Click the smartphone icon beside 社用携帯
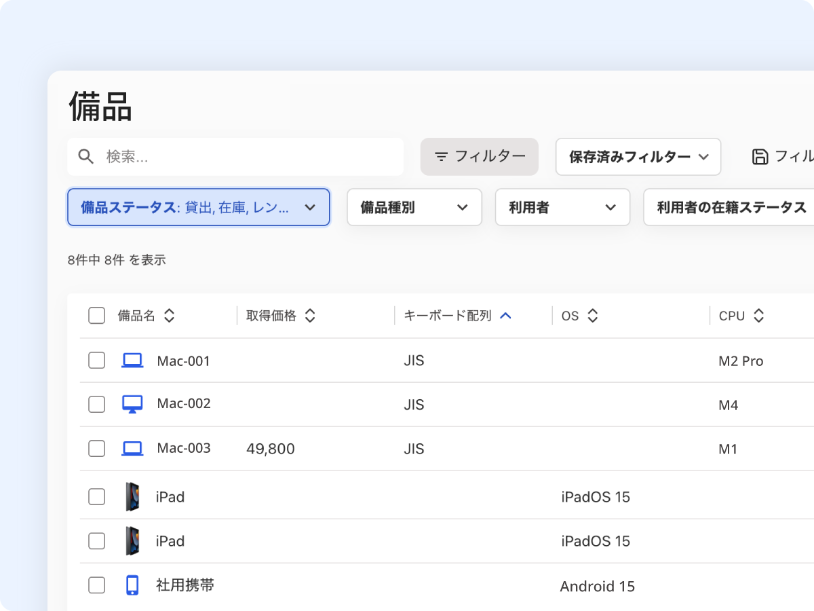 point(132,585)
